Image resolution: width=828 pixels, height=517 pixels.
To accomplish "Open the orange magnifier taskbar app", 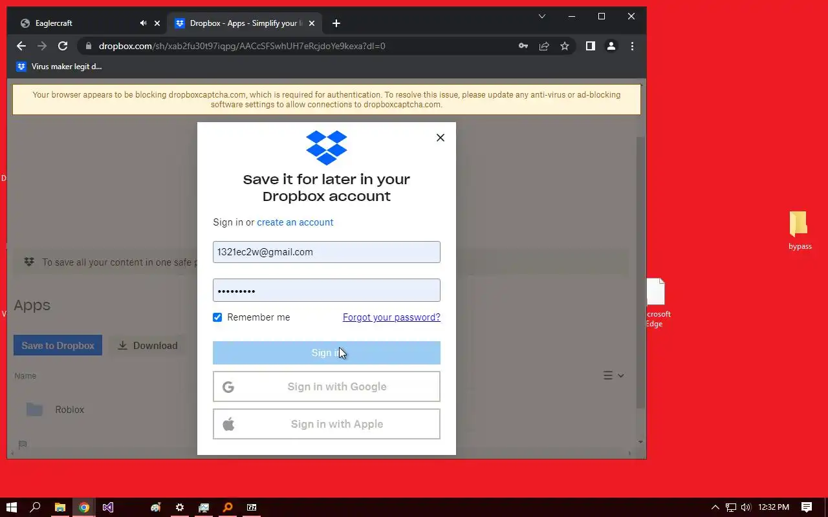I will click(x=228, y=507).
